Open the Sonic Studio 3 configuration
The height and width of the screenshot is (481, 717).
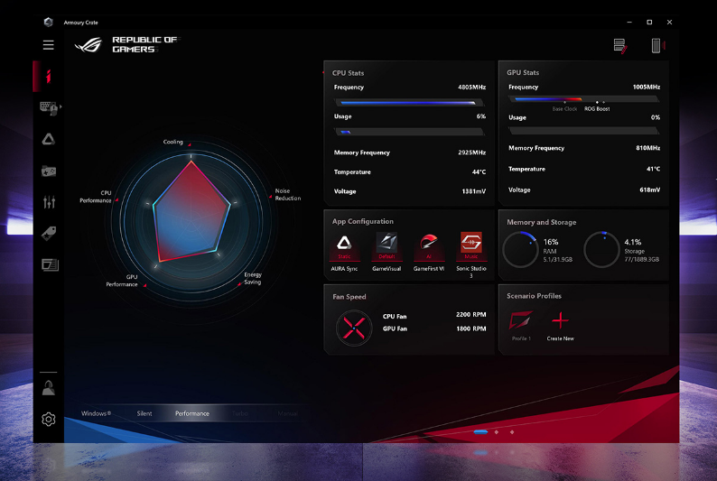[471, 254]
